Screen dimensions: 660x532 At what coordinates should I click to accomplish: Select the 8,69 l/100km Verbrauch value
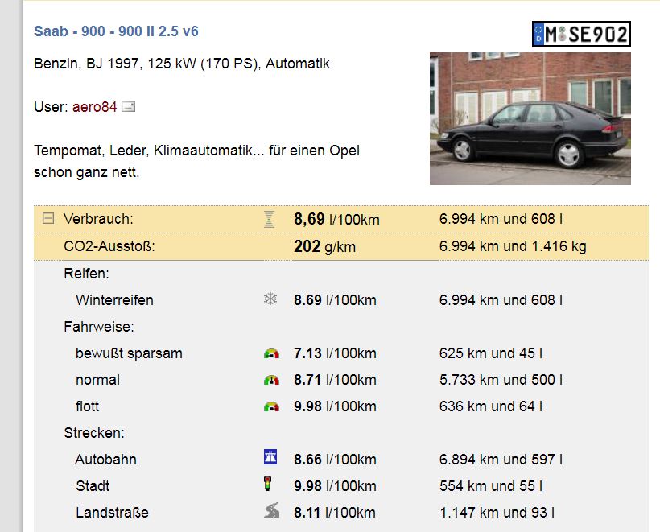point(336,219)
